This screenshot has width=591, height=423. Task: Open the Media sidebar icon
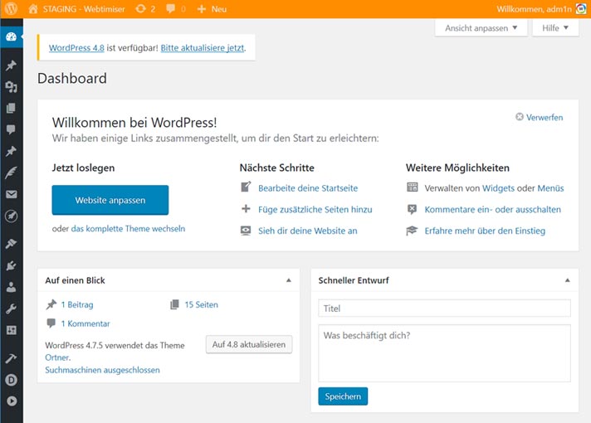[12, 87]
